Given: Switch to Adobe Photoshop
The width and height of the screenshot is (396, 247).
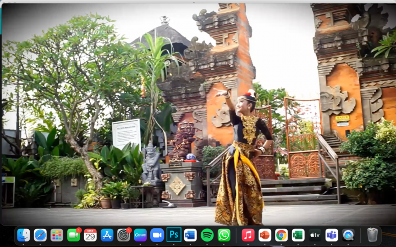Looking at the screenshot, I should [x=174, y=235].
